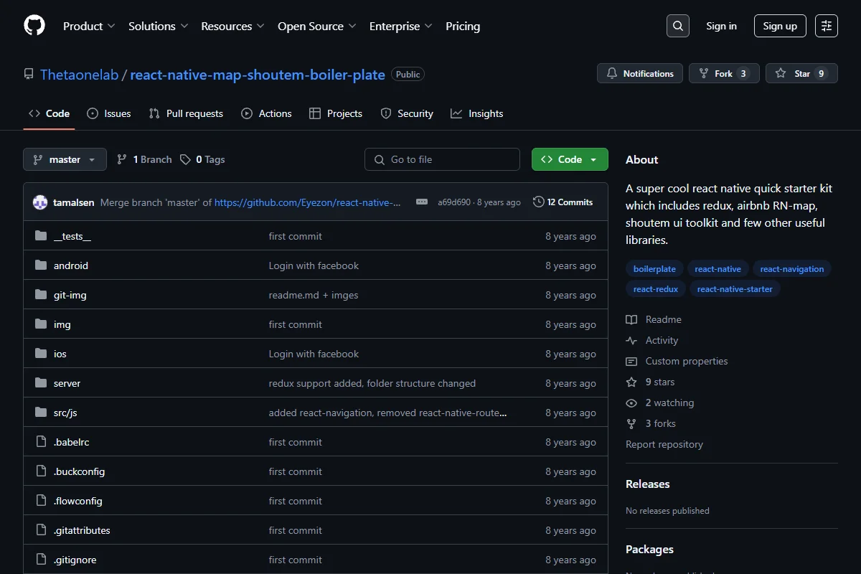Expand the master branch dropdown

click(x=65, y=159)
